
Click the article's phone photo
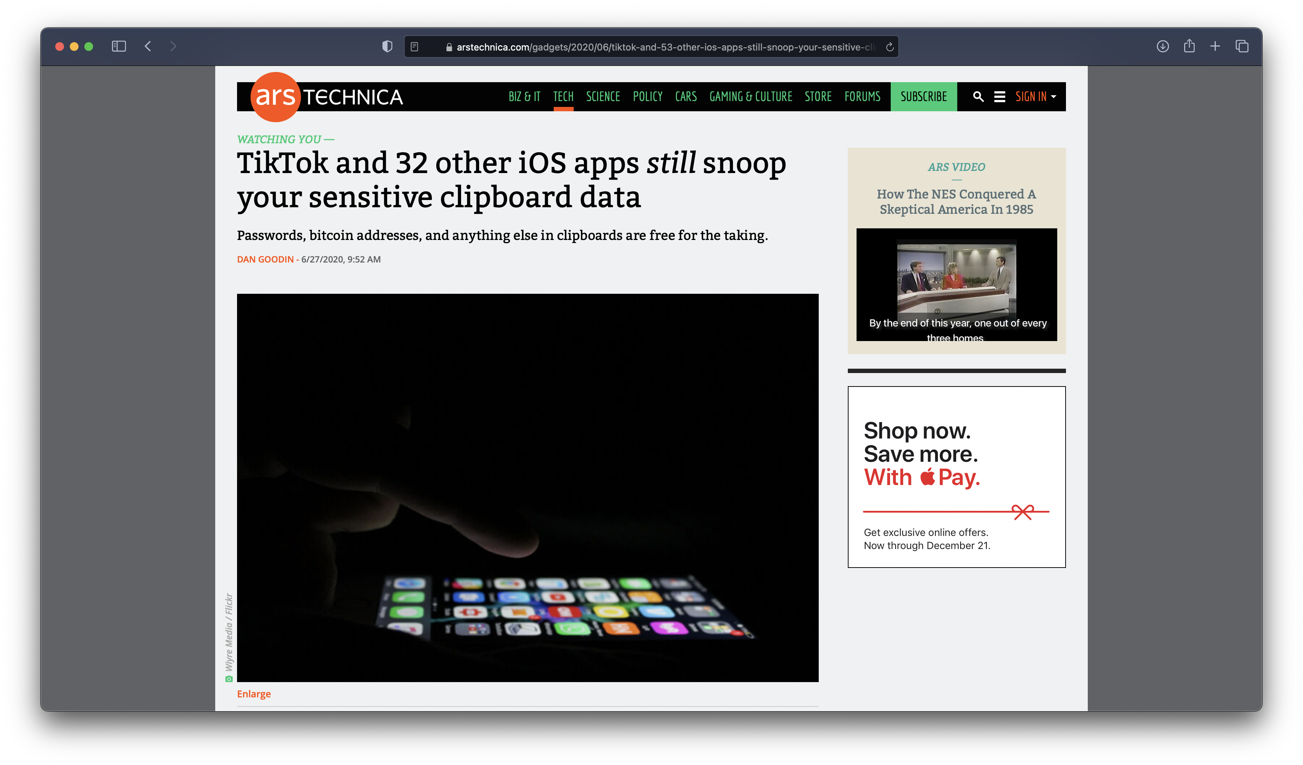[528, 487]
